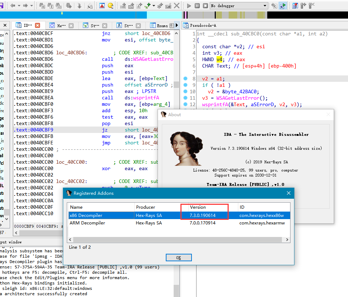Click the red warning triangle icon
The width and height of the screenshot is (348, 297).
point(102,6)
